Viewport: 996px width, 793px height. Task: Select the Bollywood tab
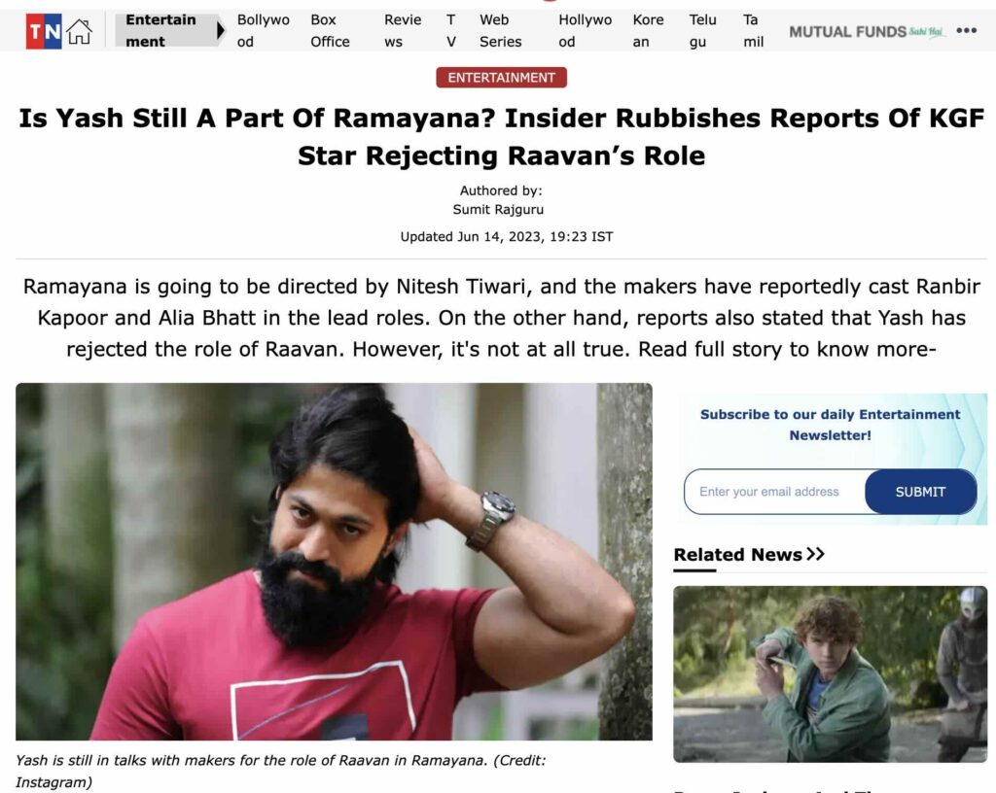263,30
